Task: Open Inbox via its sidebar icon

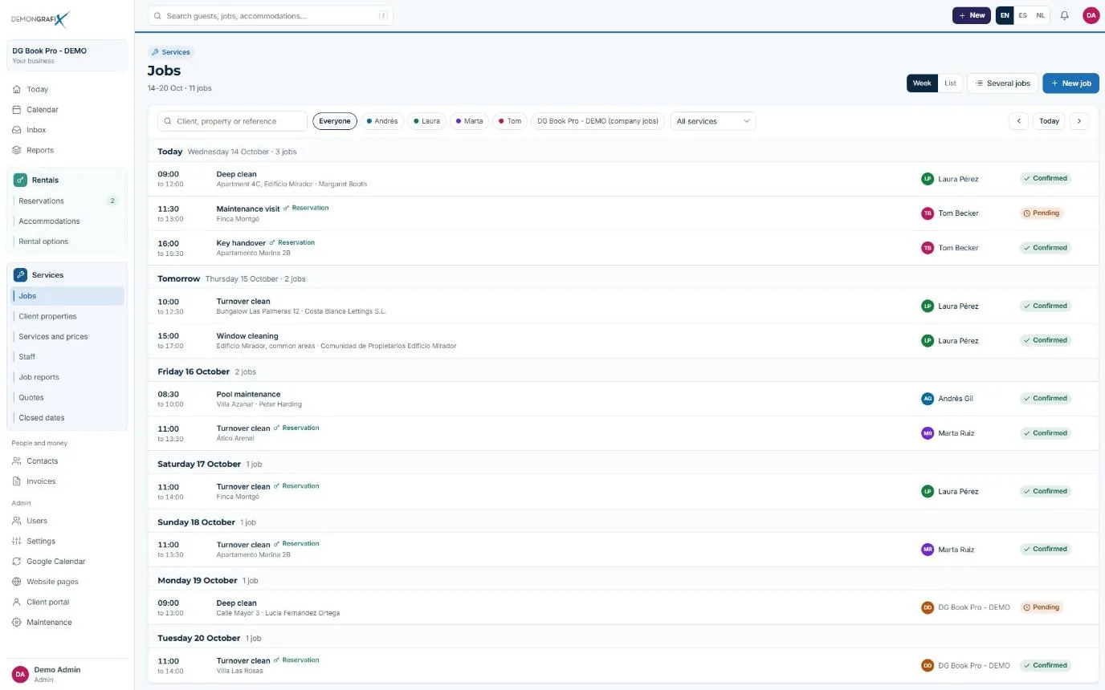Action: click(17, 130)
